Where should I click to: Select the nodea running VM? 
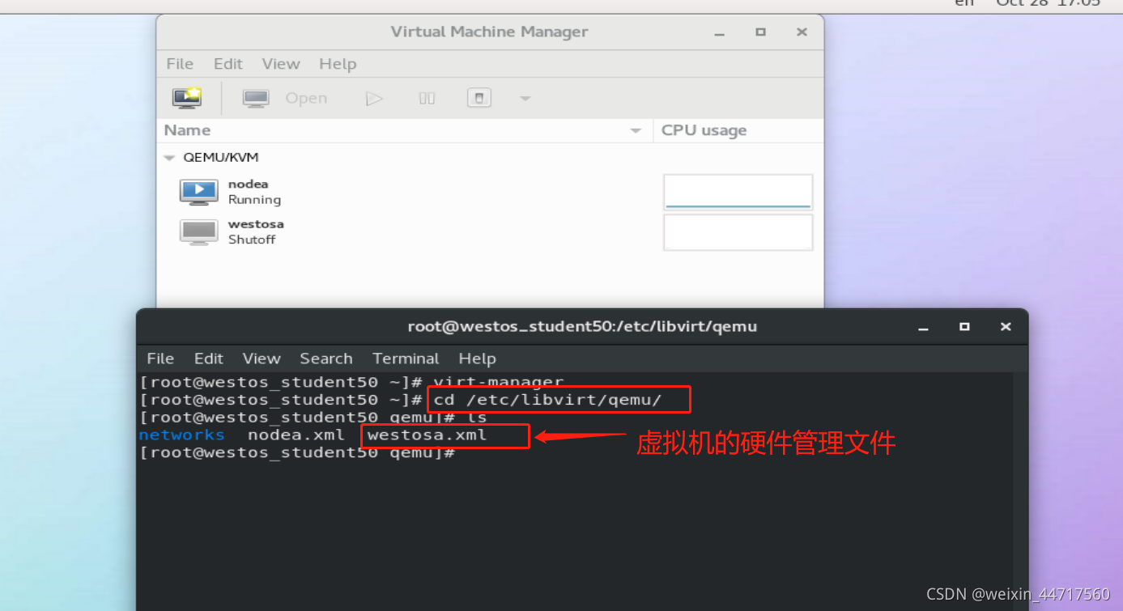tap(490, 192)
